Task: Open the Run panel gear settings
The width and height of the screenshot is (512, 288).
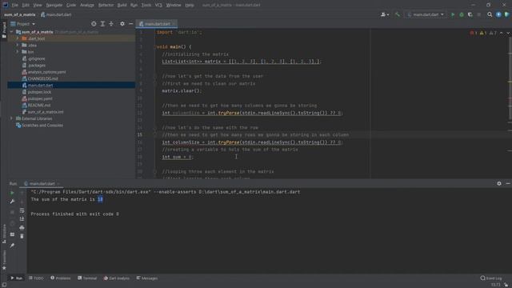Action: click(x=499, y=184)
